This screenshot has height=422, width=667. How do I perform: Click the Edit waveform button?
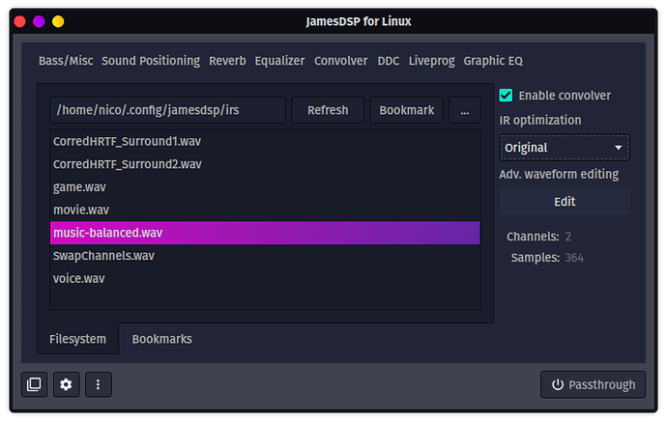pos(565,202)
